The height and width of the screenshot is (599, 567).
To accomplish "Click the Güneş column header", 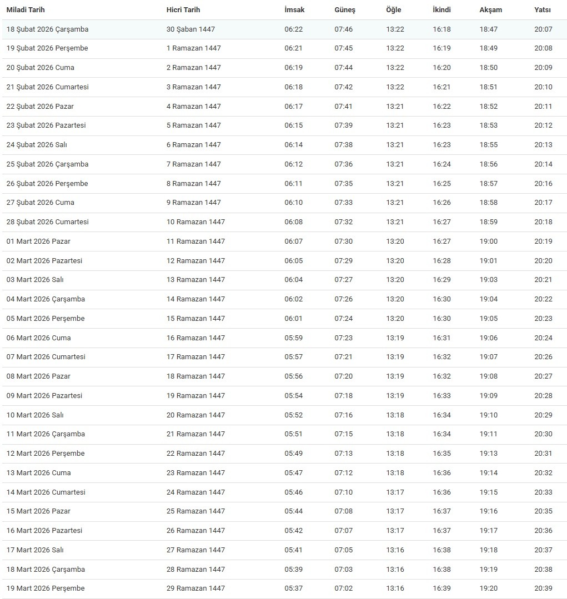I will tap(345, 10).
